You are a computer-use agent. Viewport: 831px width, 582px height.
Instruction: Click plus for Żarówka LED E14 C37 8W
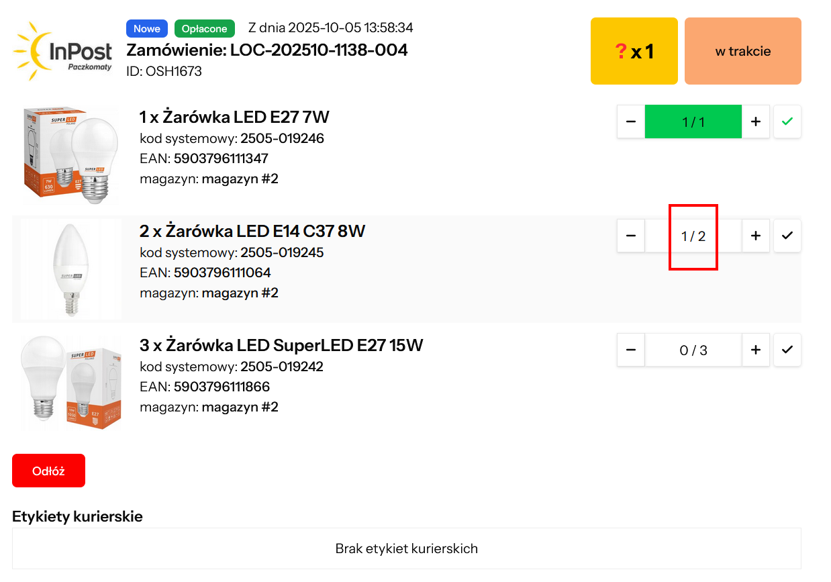(x=755, y=236)
